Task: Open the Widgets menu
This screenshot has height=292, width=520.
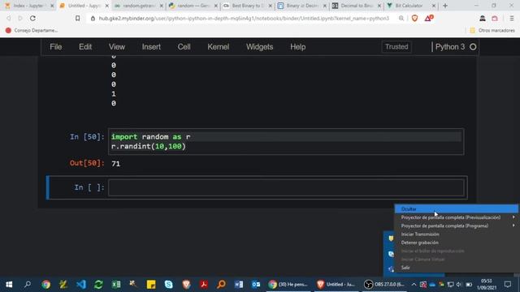Action: [260, 47]
